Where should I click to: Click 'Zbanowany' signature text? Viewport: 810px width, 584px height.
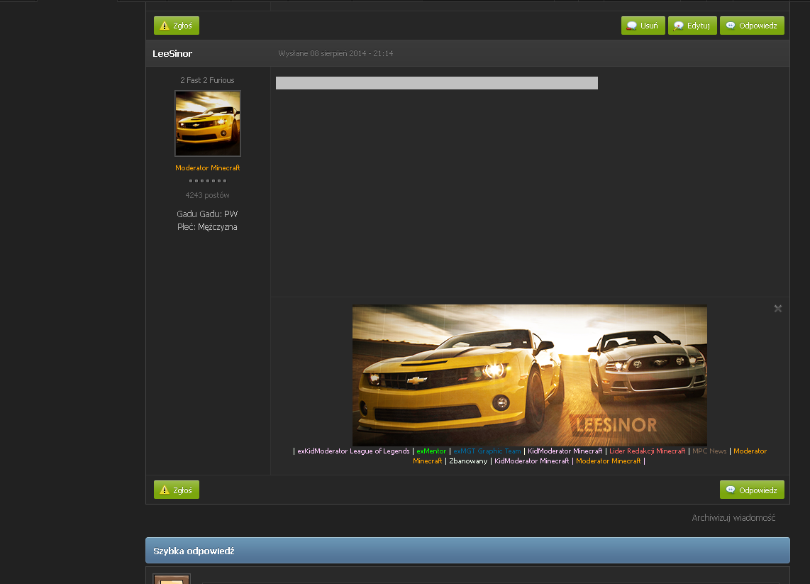pos(468,461)
